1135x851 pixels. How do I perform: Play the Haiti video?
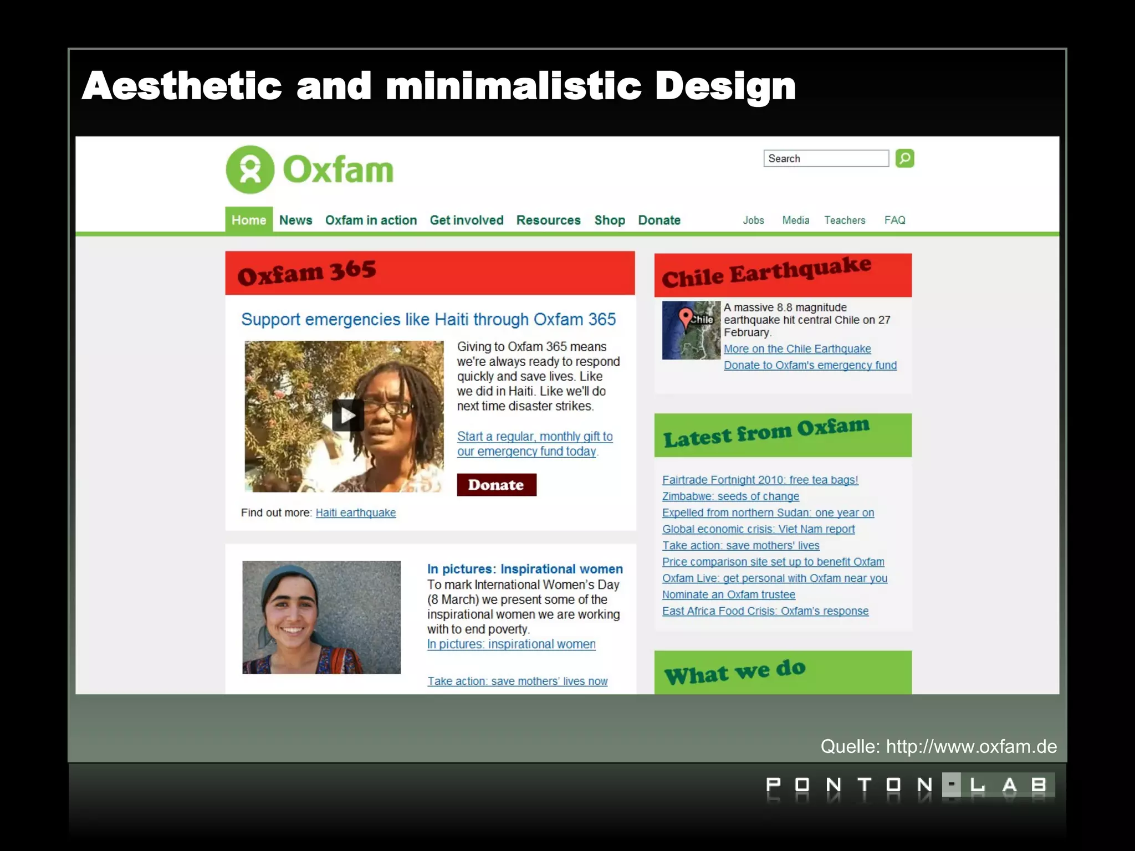(x=347, y=415)
